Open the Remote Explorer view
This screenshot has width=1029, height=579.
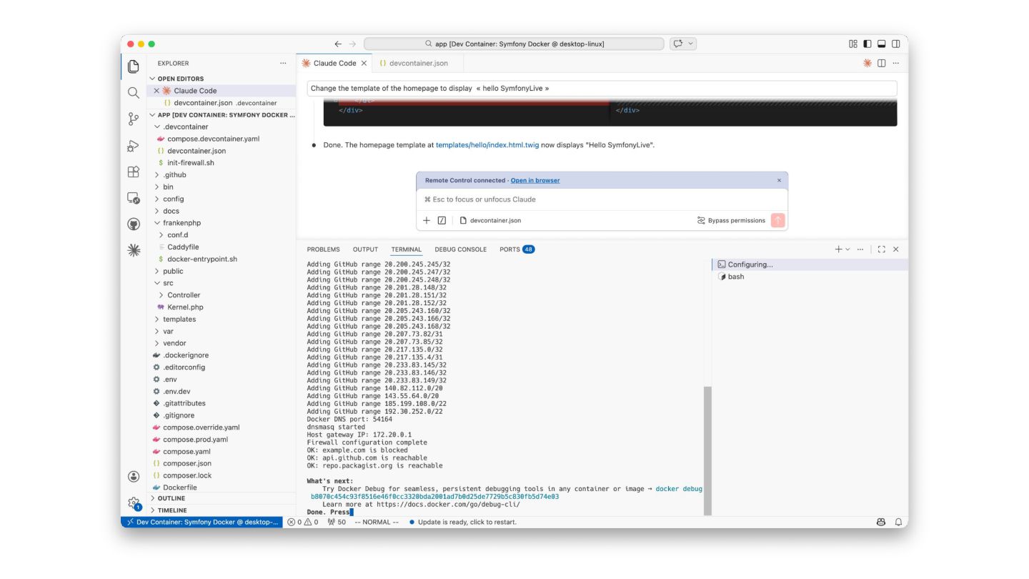coord(134,198)
